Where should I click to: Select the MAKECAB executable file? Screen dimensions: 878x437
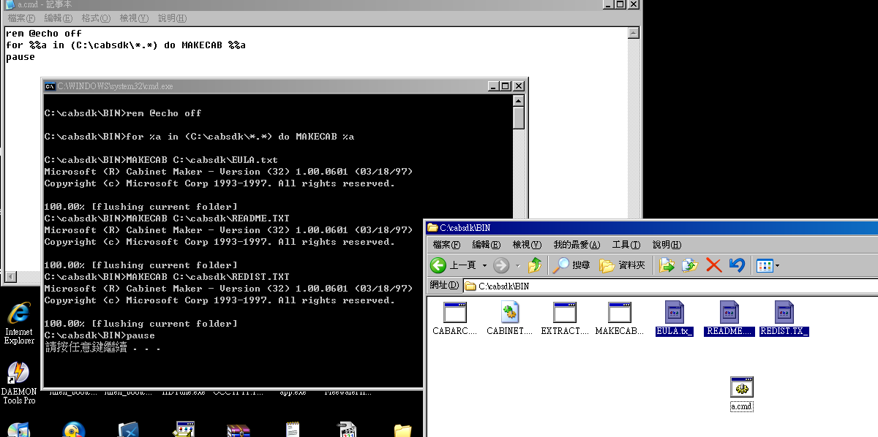point(619,313)
